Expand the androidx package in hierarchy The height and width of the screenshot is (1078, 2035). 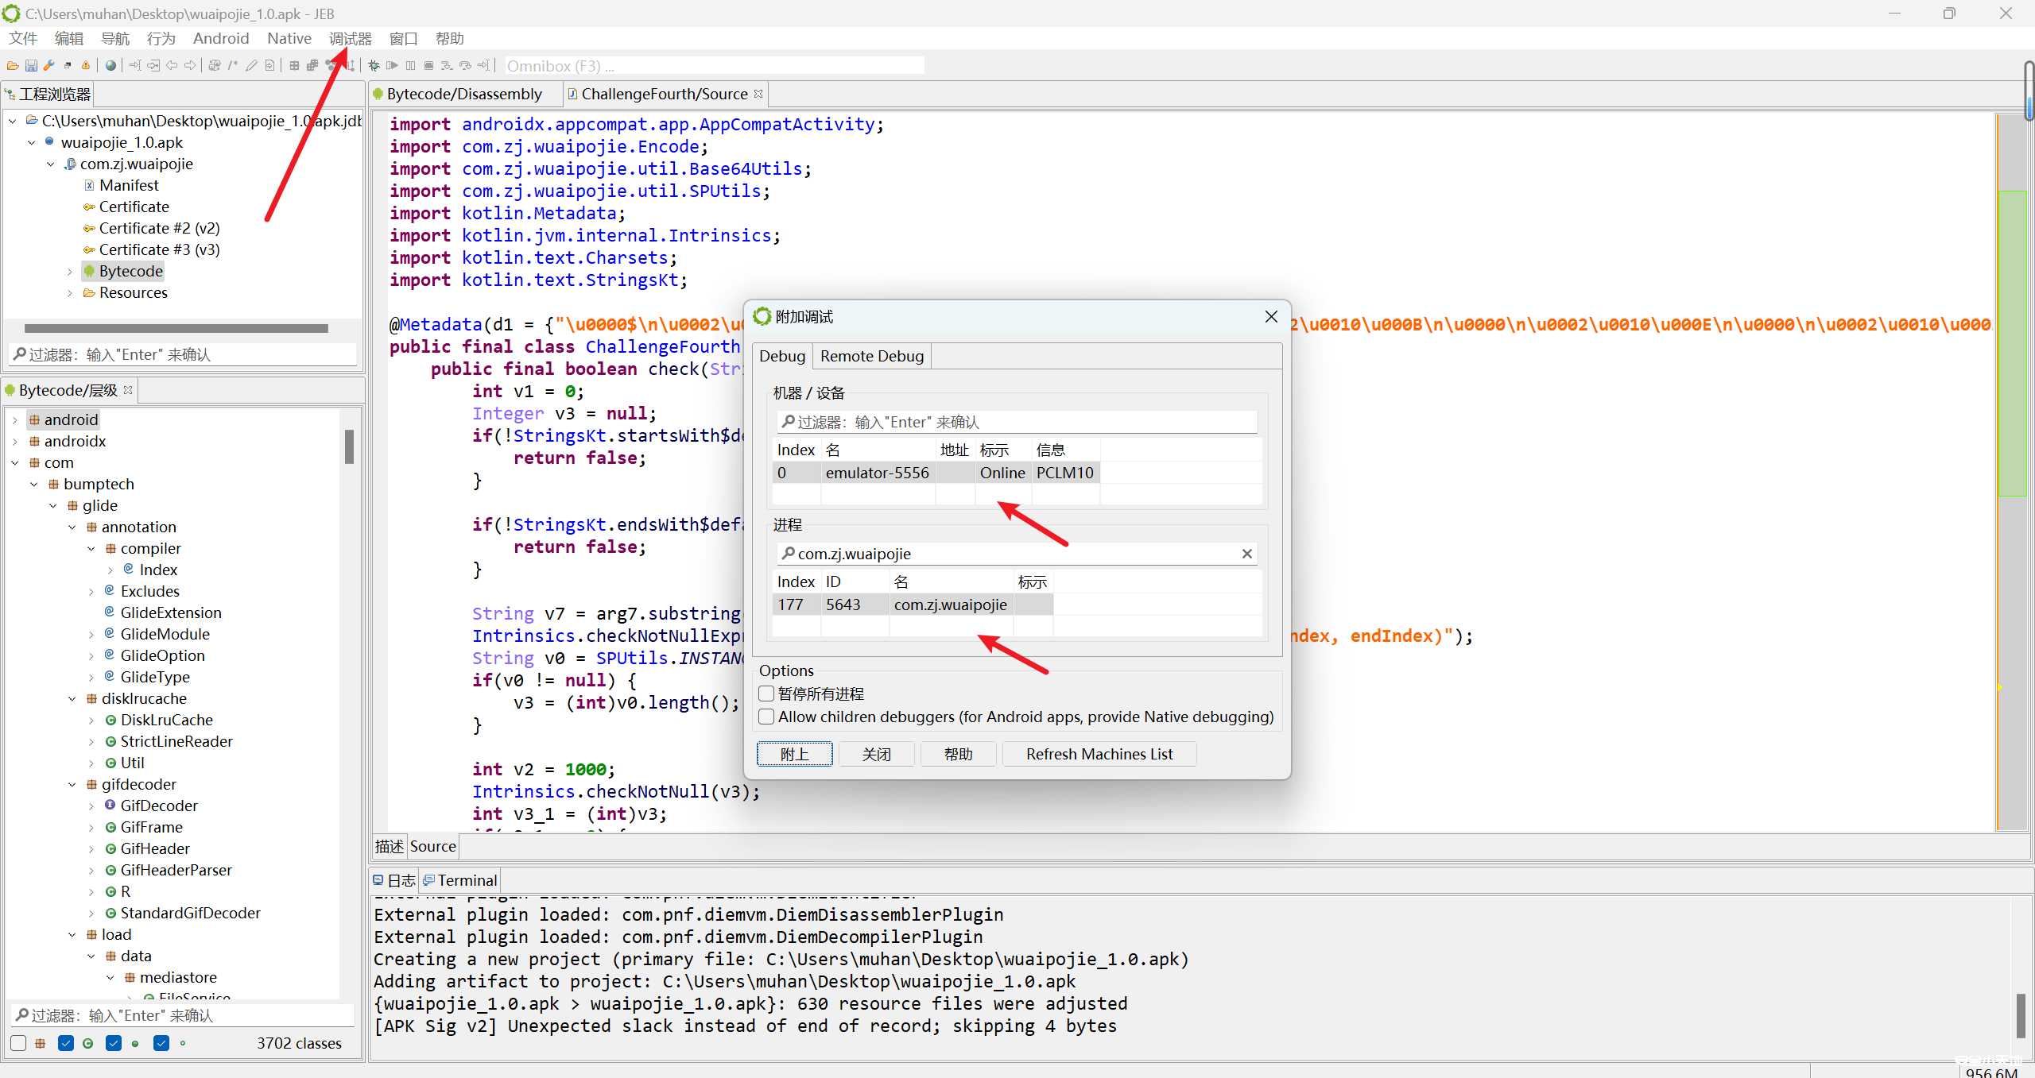pos(15,442)
